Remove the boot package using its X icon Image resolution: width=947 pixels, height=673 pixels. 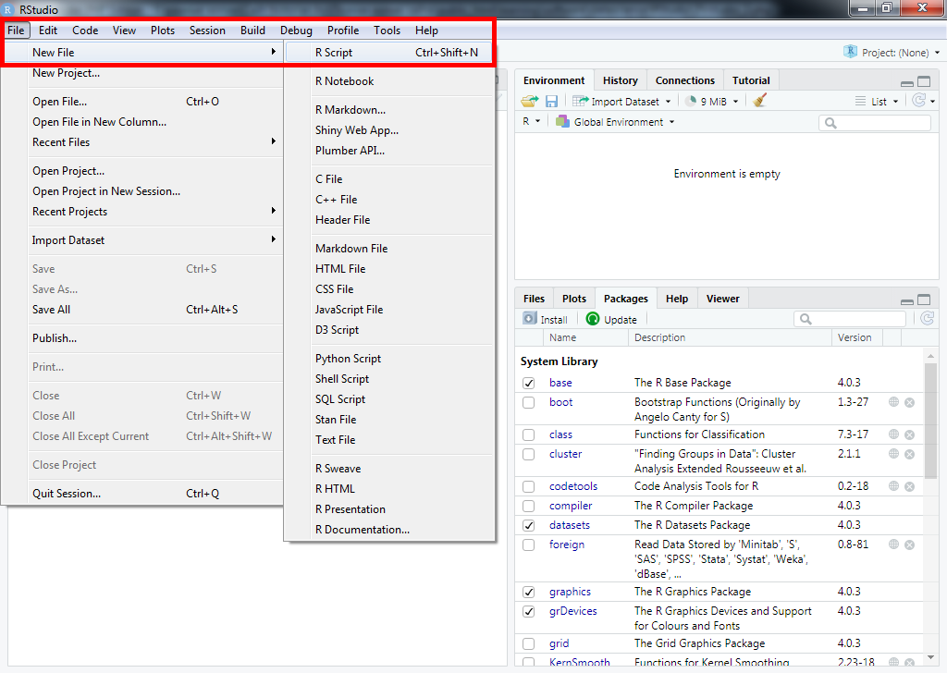pyautogui.click(x=909, y=402)
